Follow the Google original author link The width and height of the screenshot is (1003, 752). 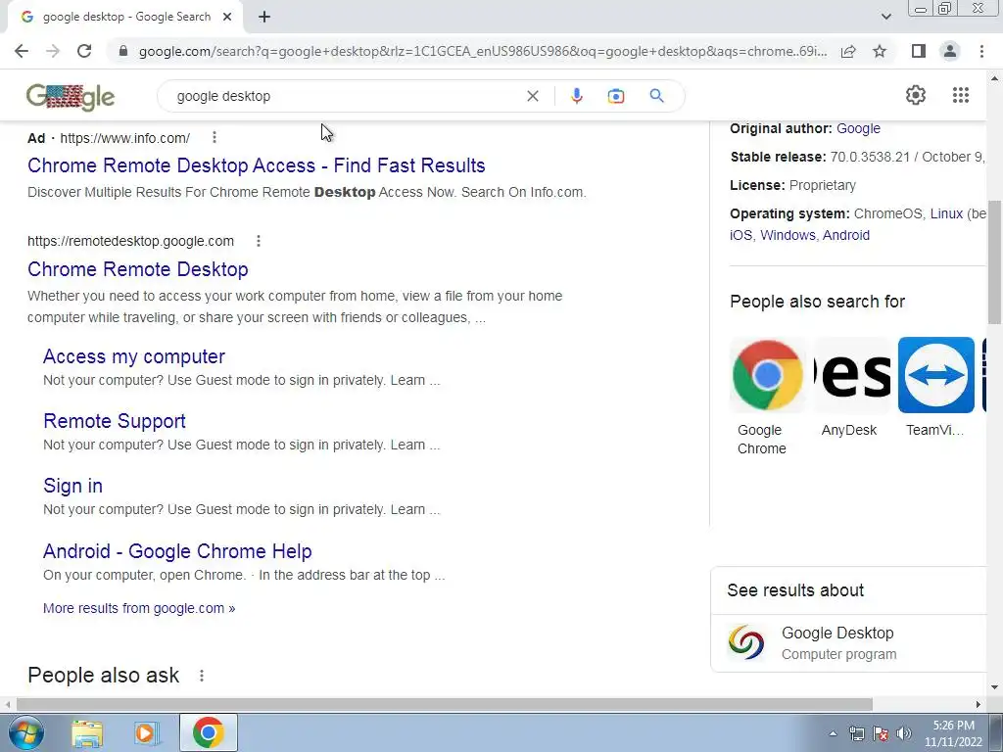point(858,128)
